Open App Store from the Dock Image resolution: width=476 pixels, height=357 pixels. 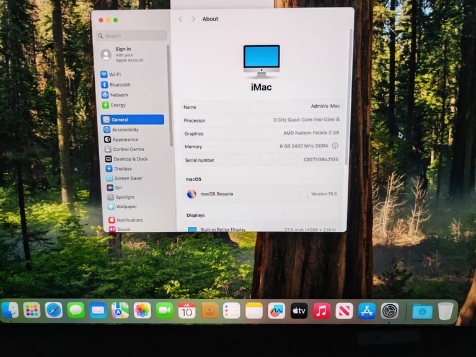(367, 311)
